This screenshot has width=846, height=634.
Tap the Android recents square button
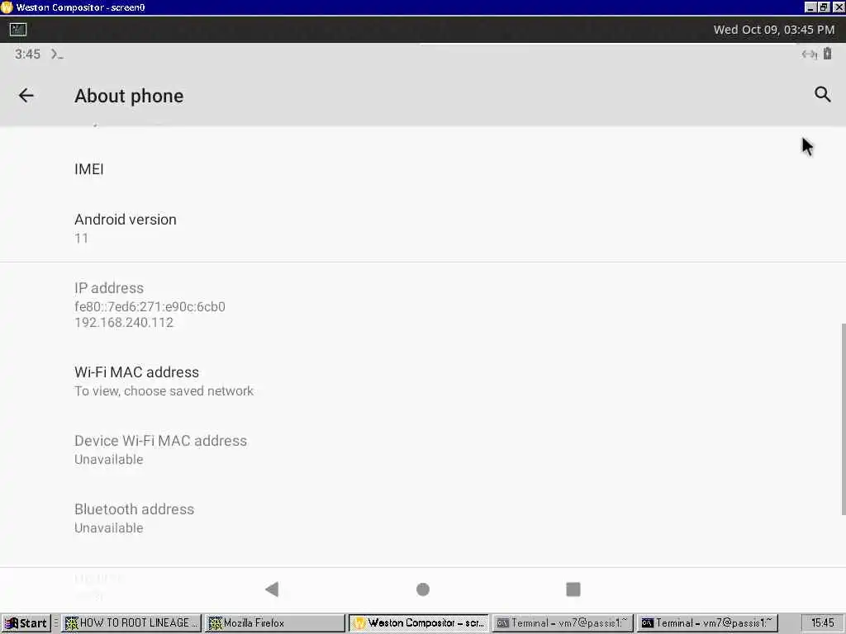(x=573, y=589)
